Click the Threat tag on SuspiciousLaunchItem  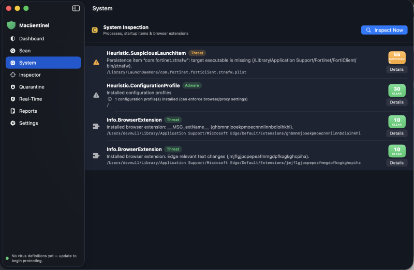[x=197, y=53]
